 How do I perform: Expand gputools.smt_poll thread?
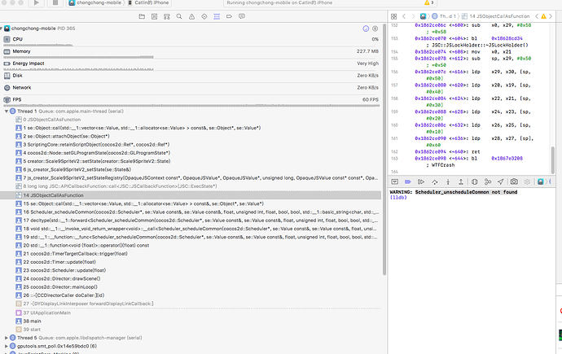coord(6,346)
